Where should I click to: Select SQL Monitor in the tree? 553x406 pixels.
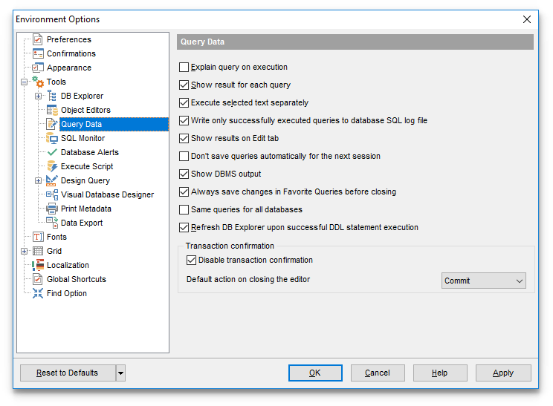(83, 138)
